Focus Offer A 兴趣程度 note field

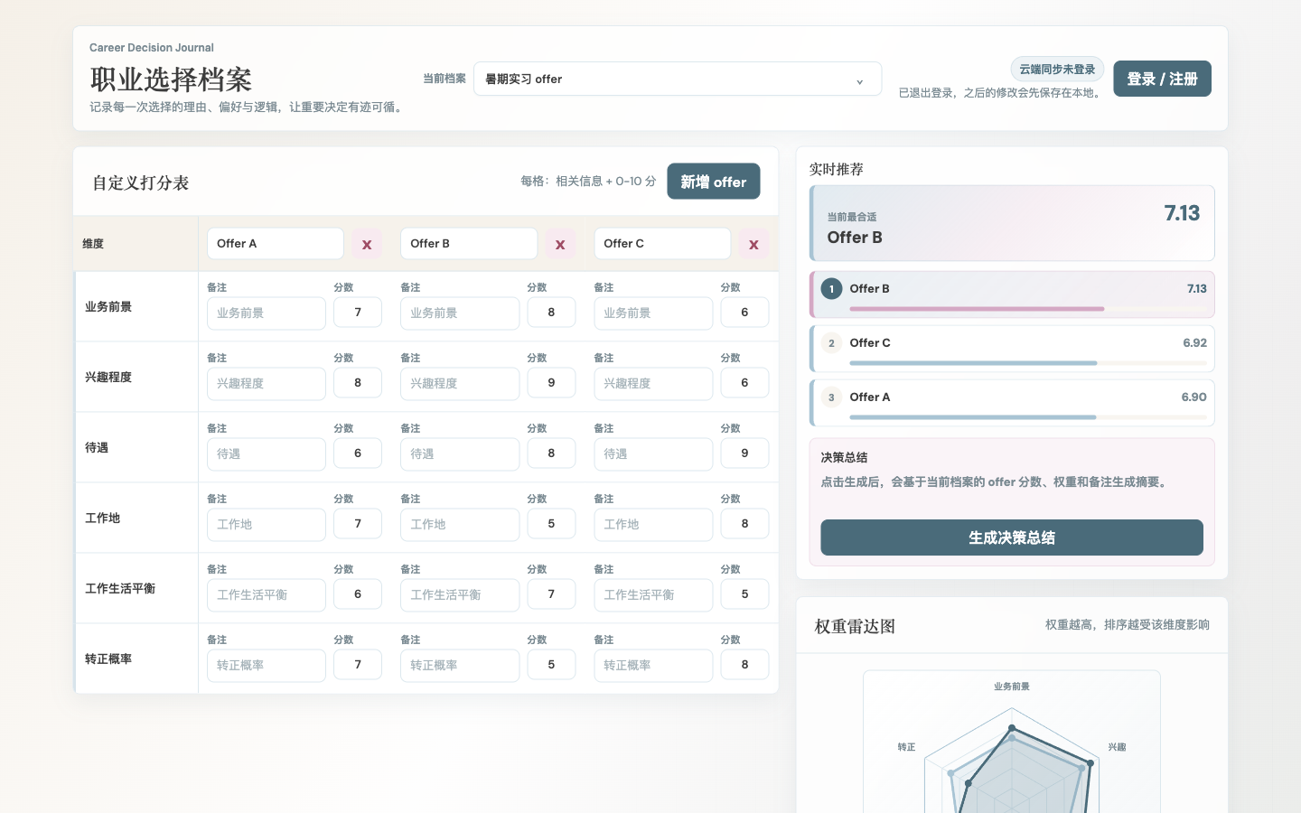[x=267, y=384]
